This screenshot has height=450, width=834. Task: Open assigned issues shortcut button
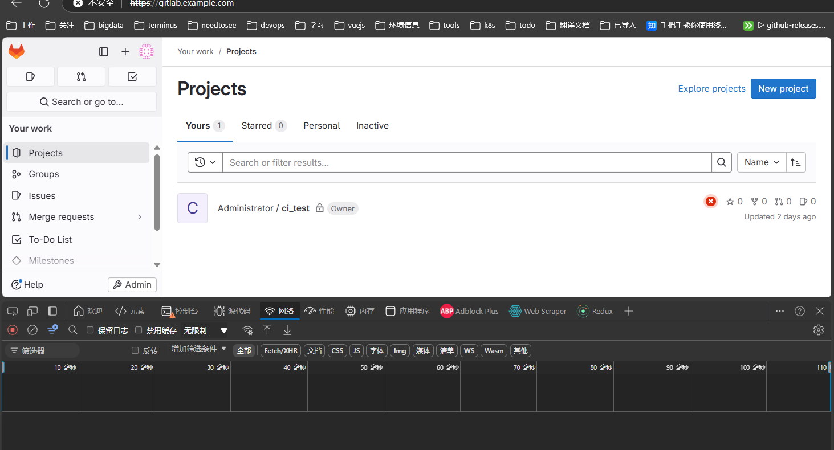31,76
